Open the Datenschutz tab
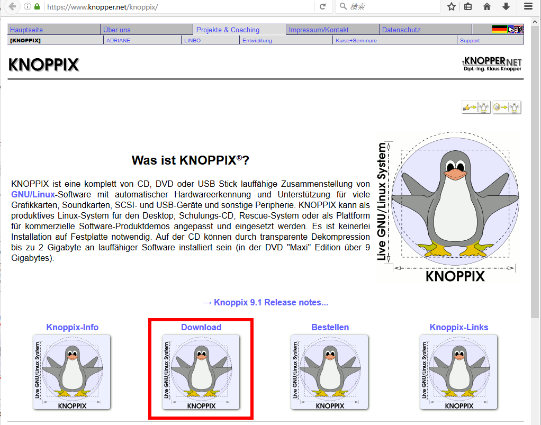 coord(425,30)
